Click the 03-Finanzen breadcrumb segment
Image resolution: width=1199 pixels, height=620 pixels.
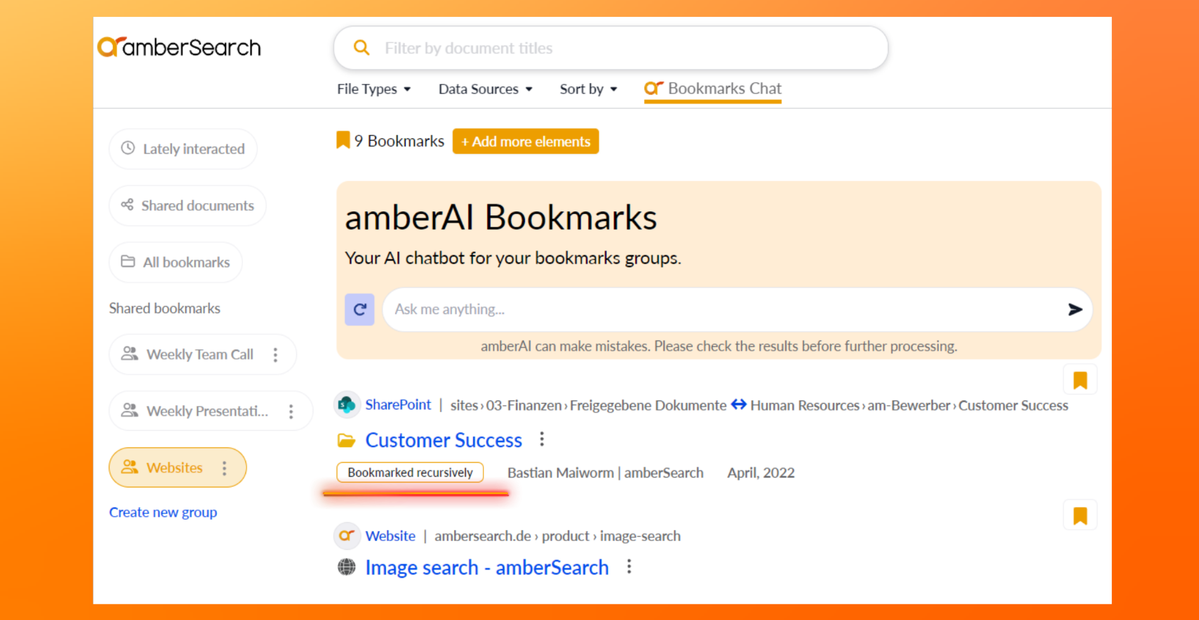(x=524, y=406)
